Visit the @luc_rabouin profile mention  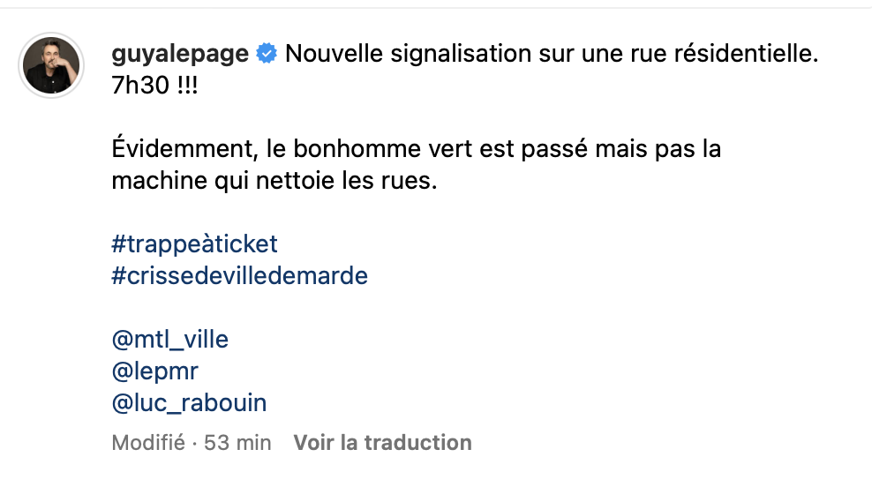click(189, 403)
